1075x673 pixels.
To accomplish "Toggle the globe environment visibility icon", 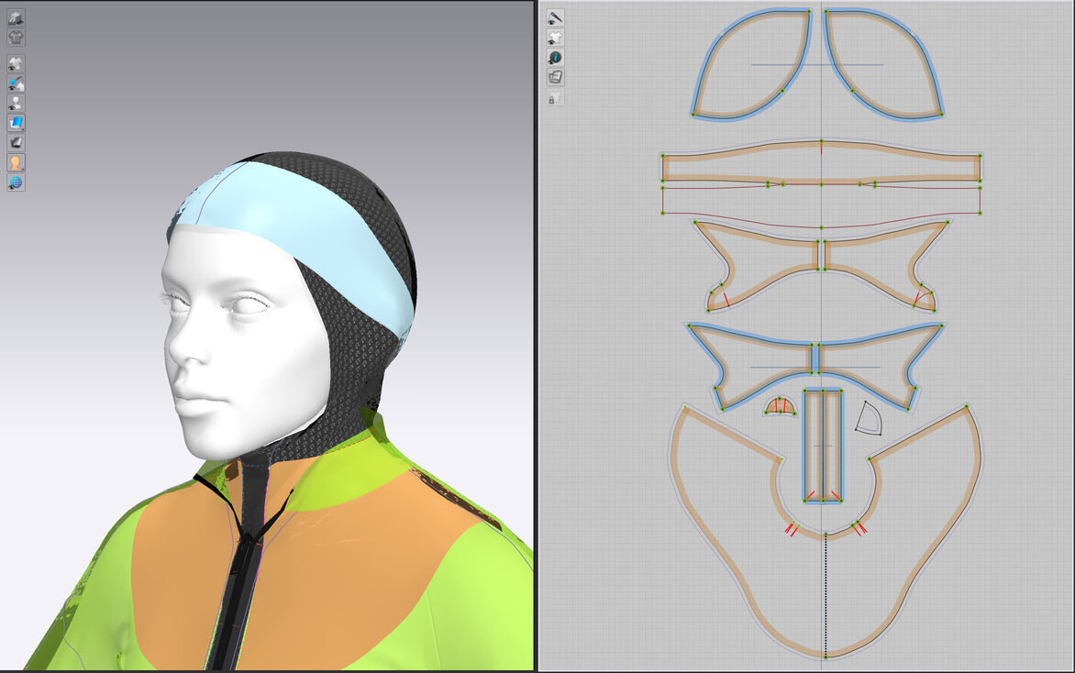I will [17, 182].
